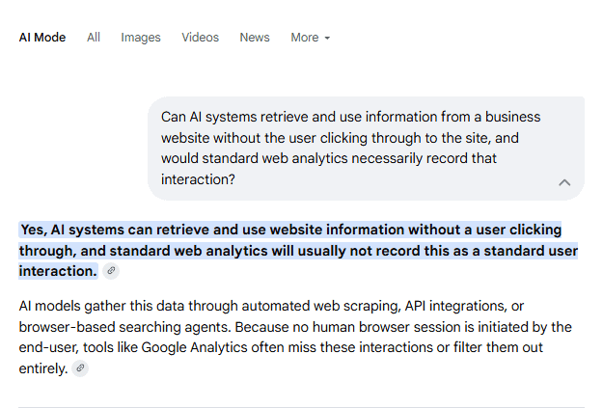Click the word "interaction?" ending the question
Screen dimensions: 603x408
(198, 179)
